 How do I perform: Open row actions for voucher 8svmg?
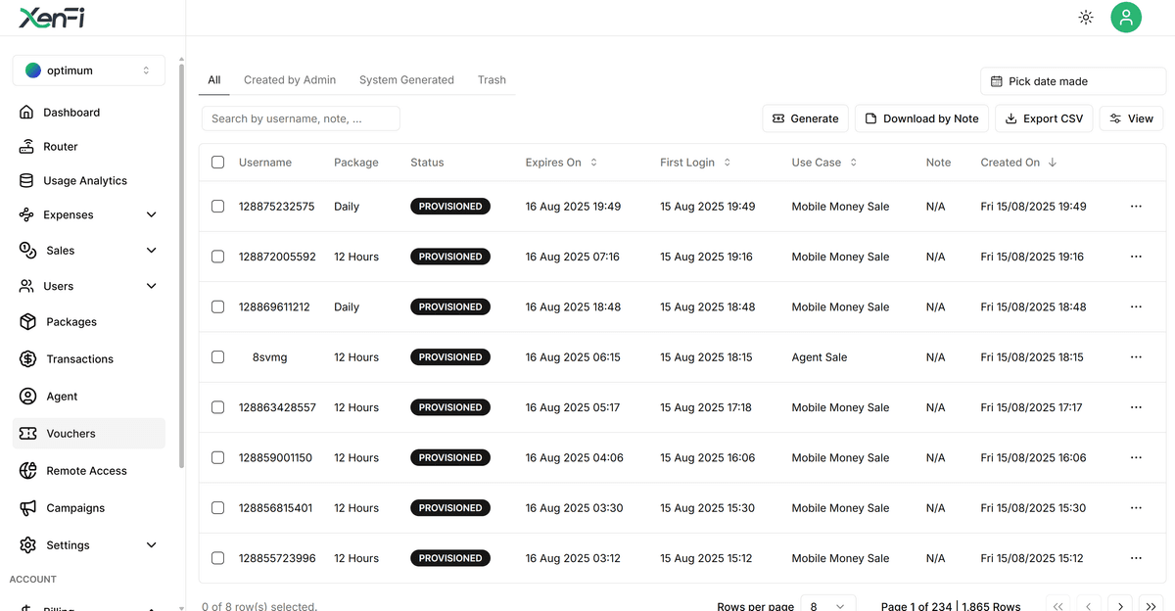click(x=1136, y=357)
